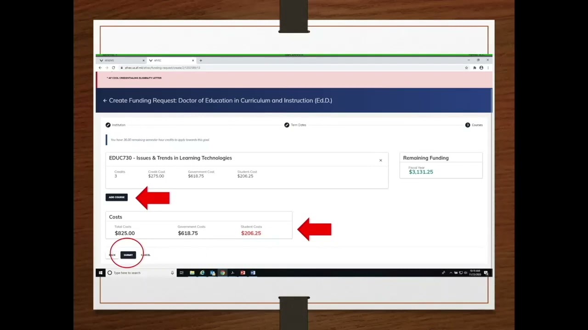
Task: Open Adobe Acrobat from the taskbar
Action: (x=232, y=273)
